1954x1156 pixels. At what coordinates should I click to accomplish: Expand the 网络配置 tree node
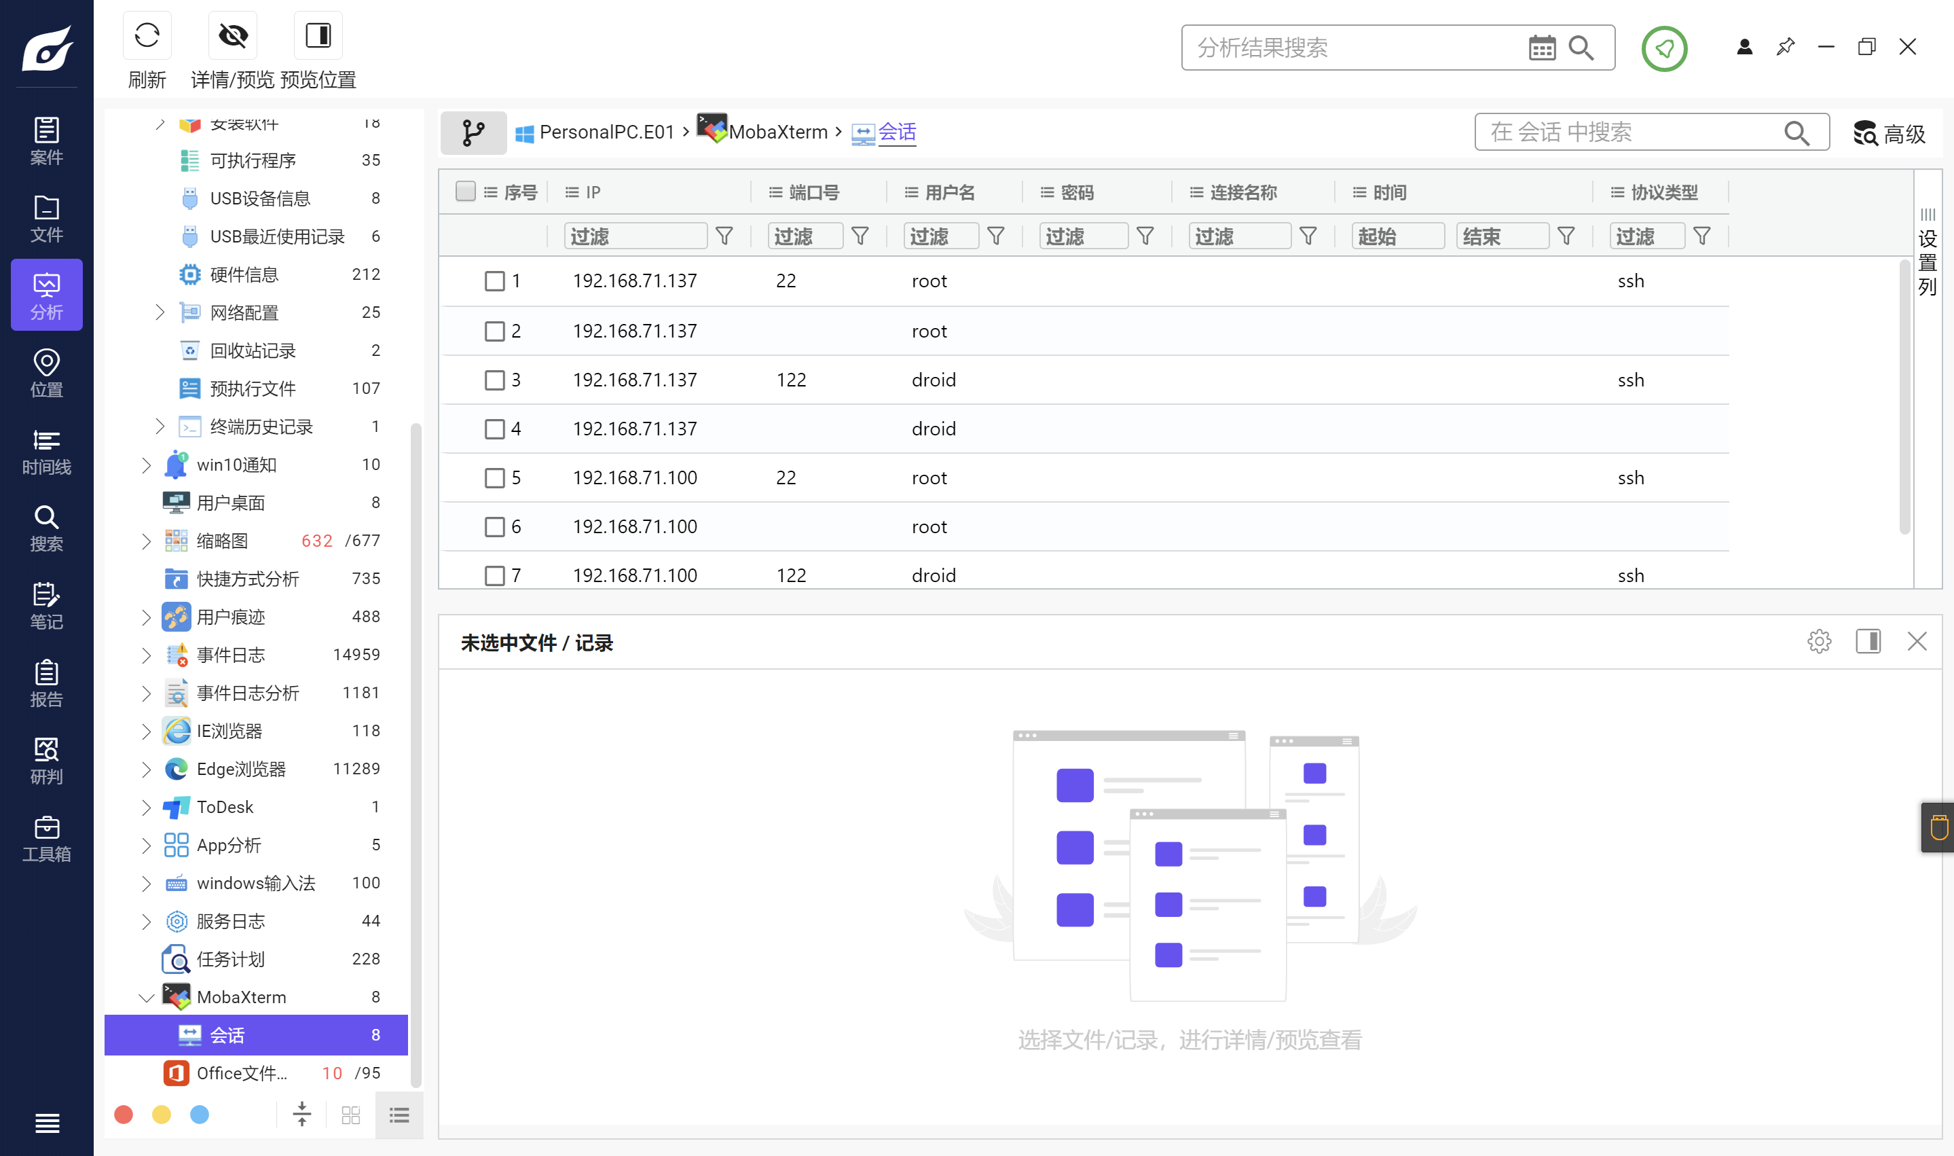point(160,312)
